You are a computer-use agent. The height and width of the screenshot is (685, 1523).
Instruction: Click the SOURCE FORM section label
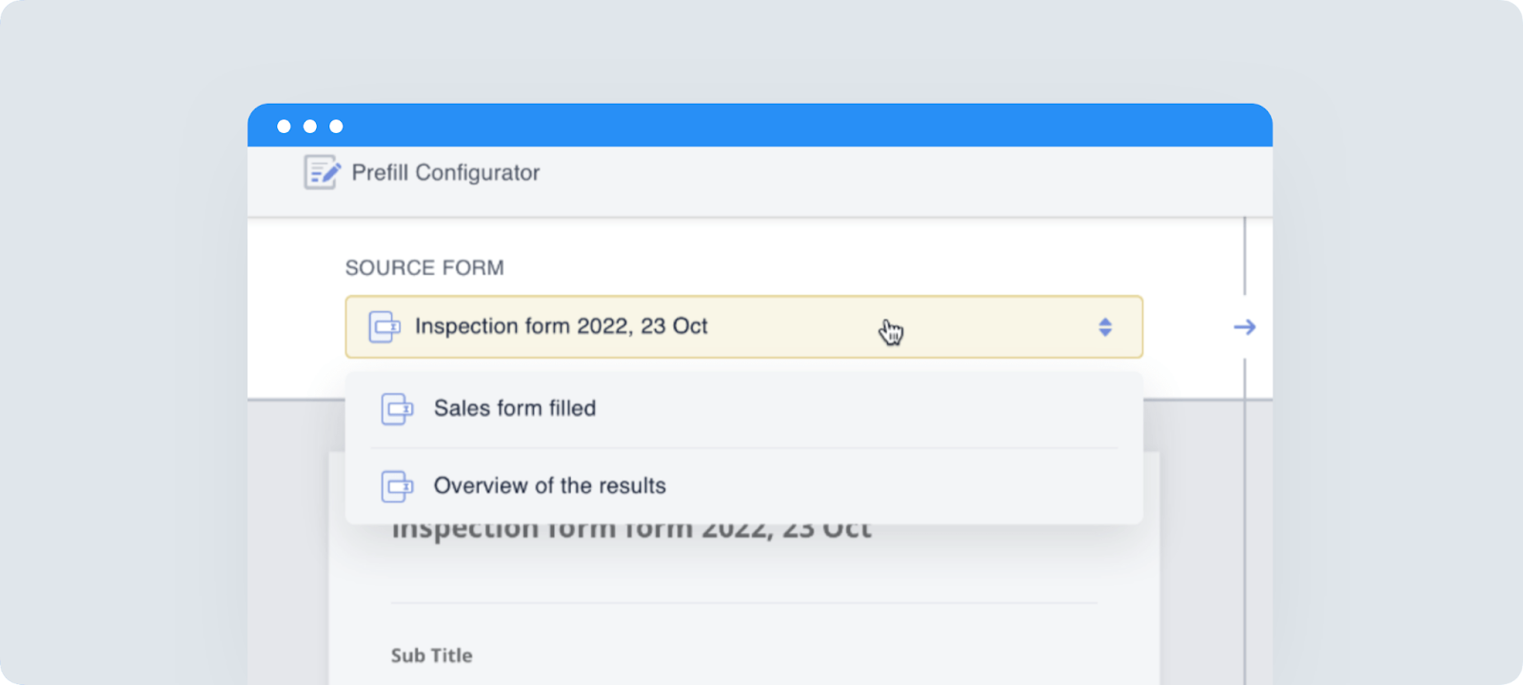[425, 267]
